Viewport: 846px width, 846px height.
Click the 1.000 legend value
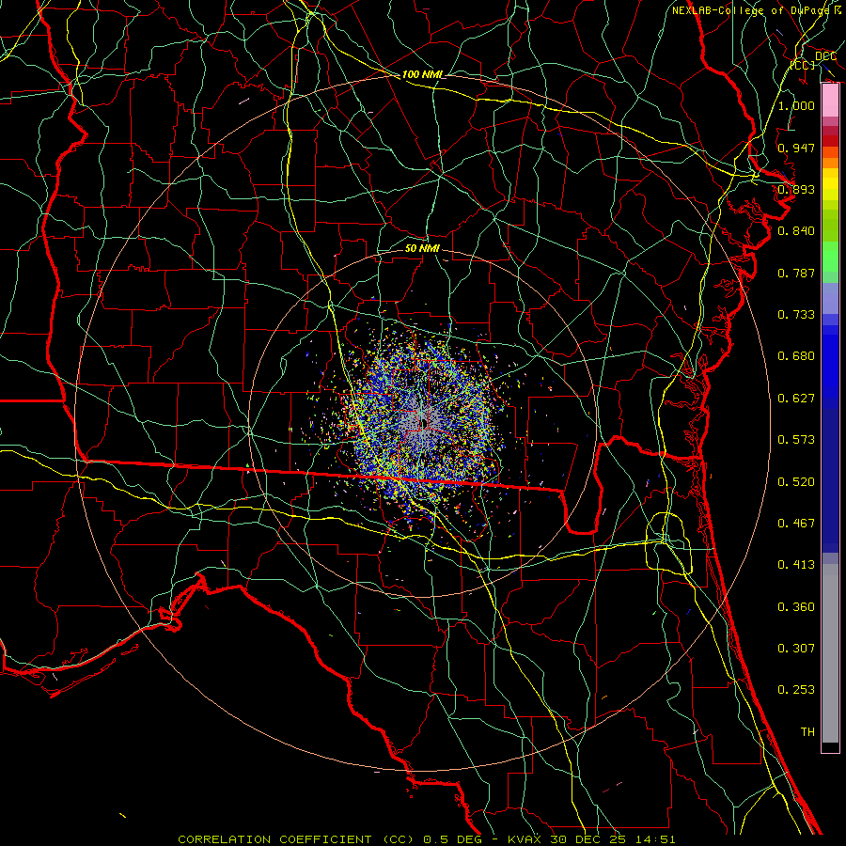click(796, 105)
